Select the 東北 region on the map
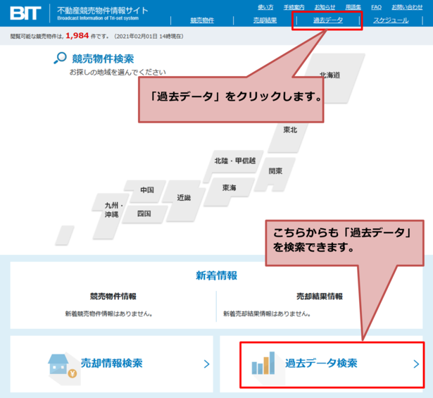The width and height of the screenshot is (433, 398). pyautogui.click(x=290, y=130)
